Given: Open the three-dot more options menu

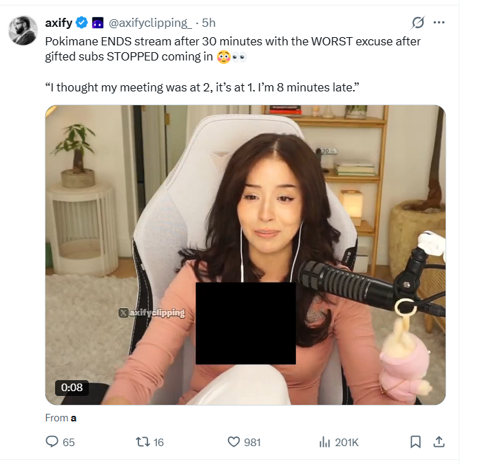Looking at the screenshot, I should coord(439,22).
